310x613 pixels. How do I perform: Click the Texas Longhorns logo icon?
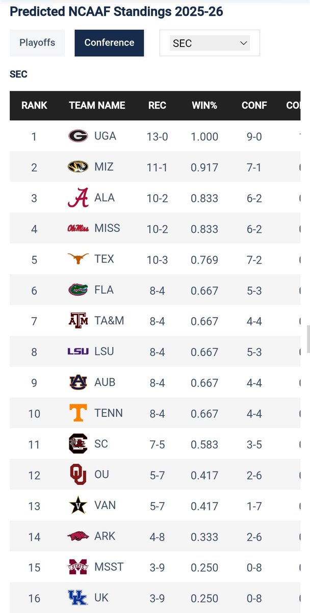[x=78, y=259]
